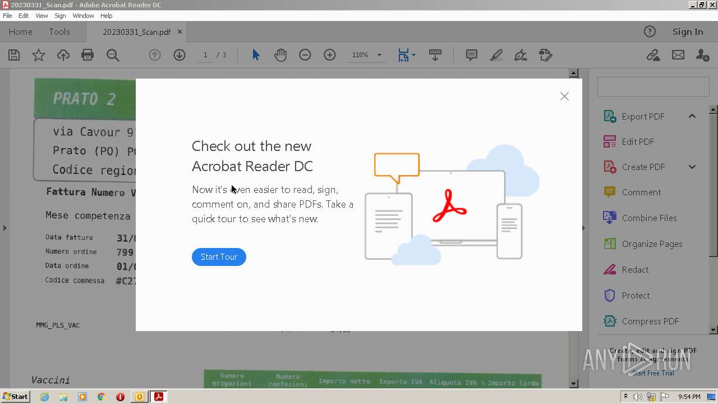Click the Stamp tool icon

[x=546, y=55]
